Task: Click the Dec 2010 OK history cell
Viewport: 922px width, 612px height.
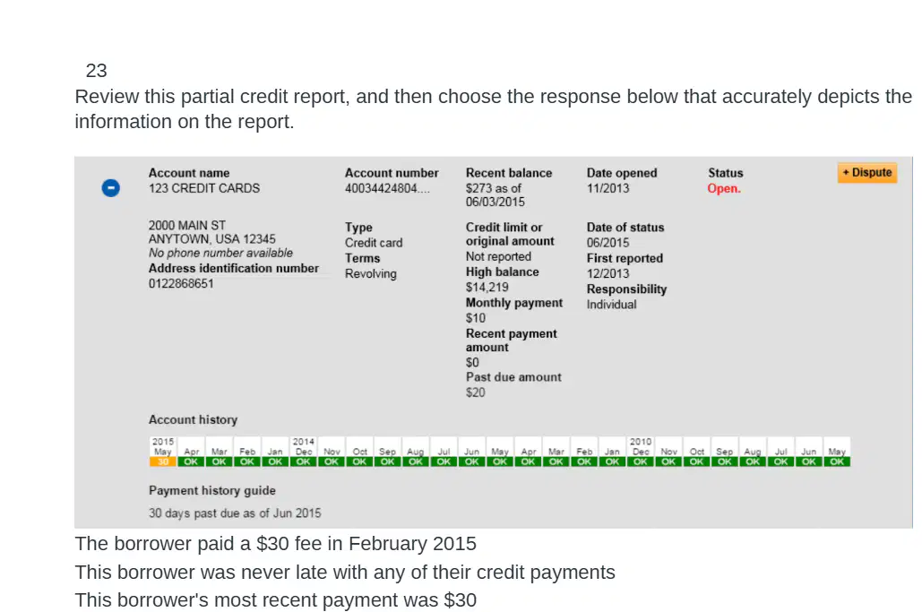Action: point(641,461)
